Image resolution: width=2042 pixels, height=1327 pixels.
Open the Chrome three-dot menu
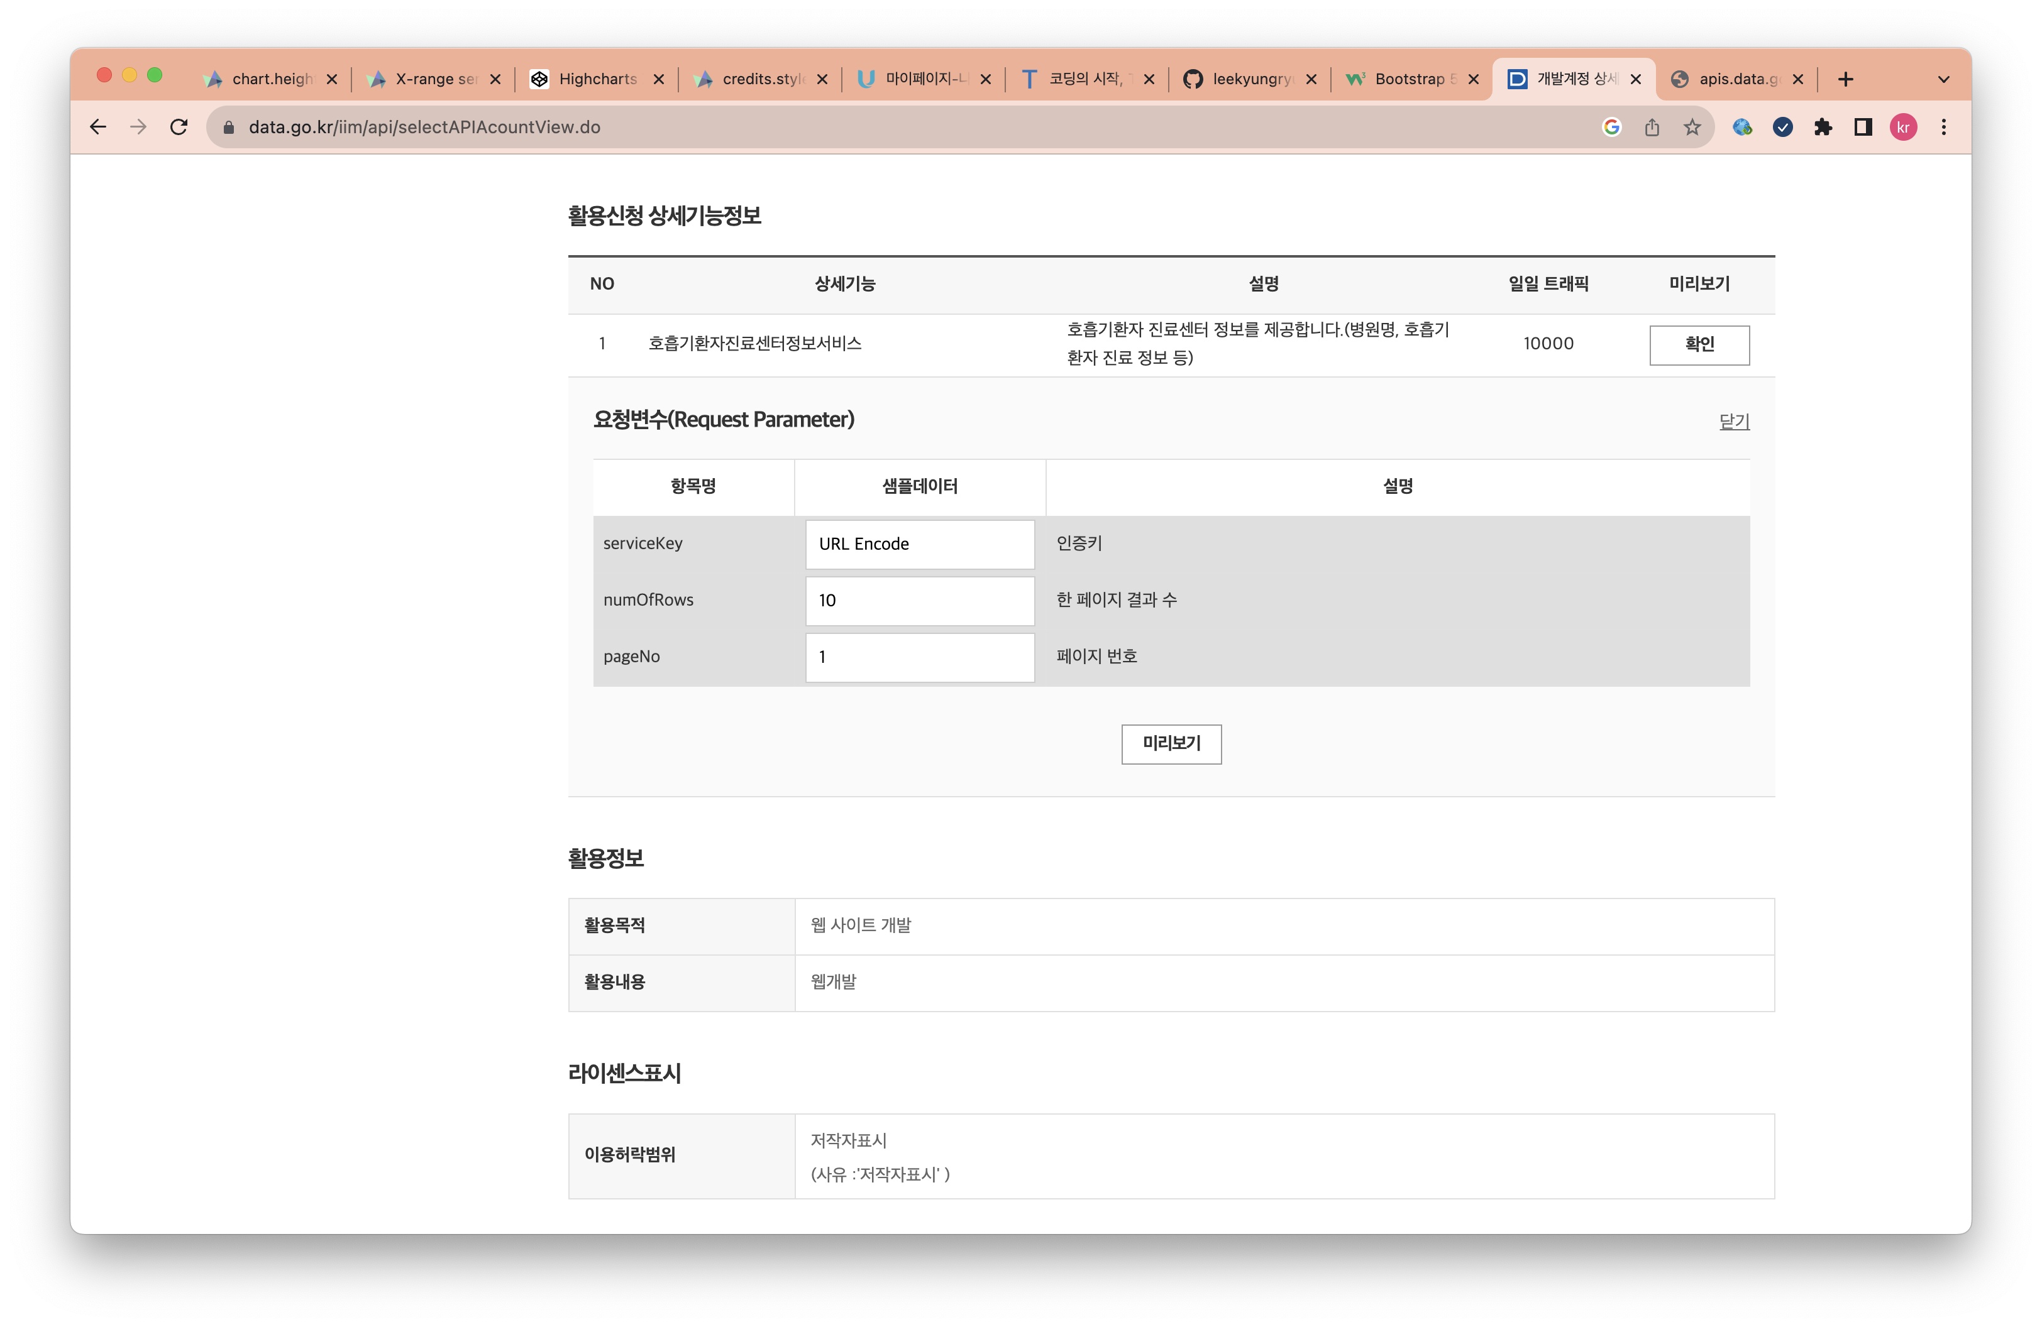(1943, 127)
